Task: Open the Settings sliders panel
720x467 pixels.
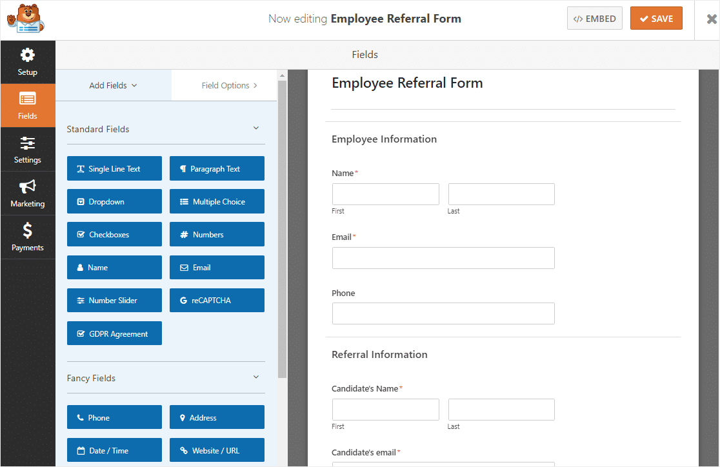Action: pyautogui.click(x=28, y=150)
